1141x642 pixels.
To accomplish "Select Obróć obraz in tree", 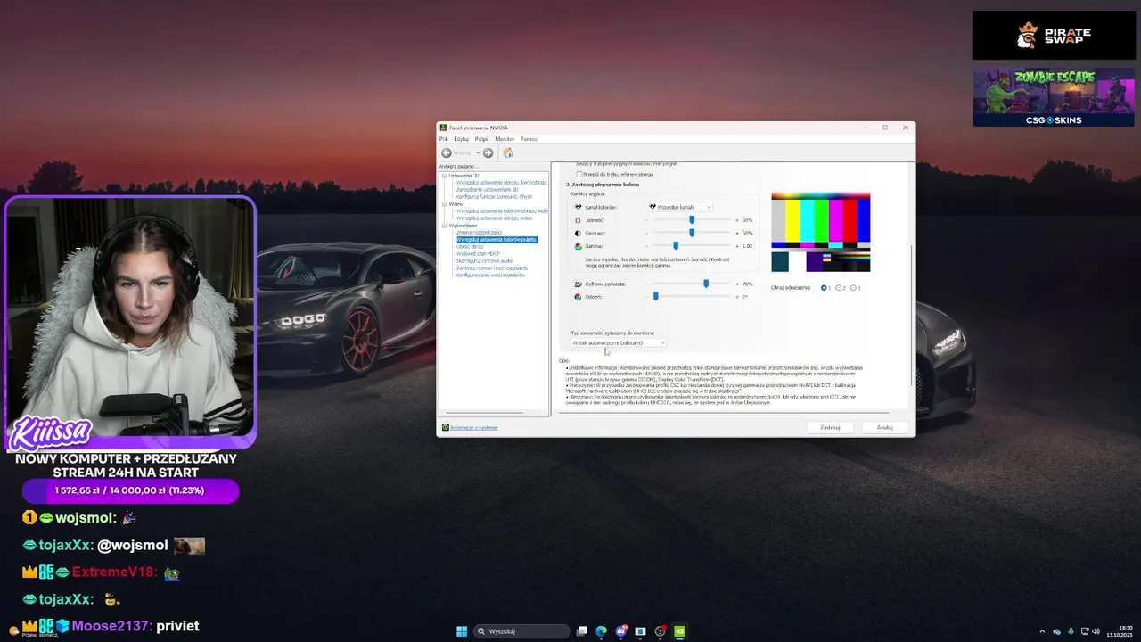I will pyautogui.click(x=470, y=247).
